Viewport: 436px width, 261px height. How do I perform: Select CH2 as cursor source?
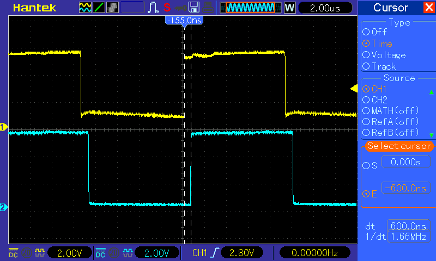coord(366,100)
